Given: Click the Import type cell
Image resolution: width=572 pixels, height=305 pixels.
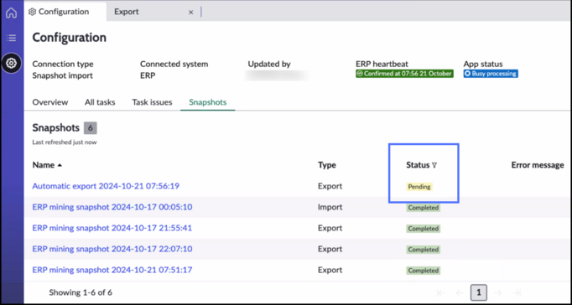Looking at the screenshot, I should [330, 207].
